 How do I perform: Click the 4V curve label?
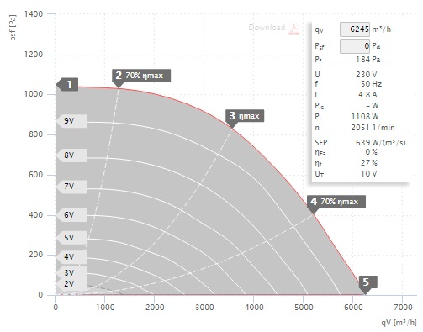coord(71,257)
